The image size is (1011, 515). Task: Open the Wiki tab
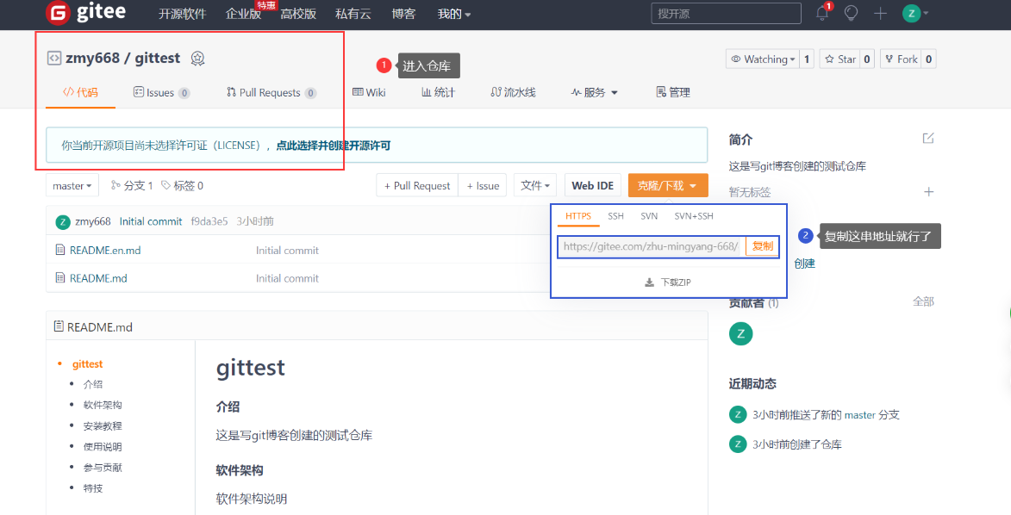pyautogui.click(x=369, y=93)
